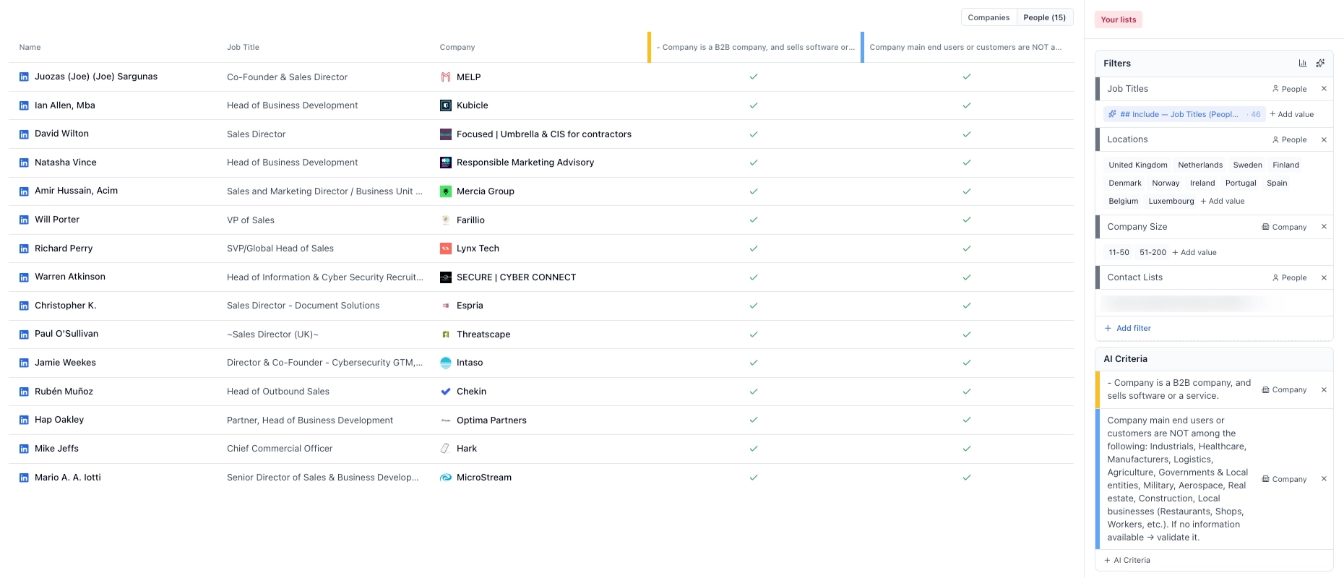1344x578 pixels.
Task: Open Your lists
Action: point(1118,20)
